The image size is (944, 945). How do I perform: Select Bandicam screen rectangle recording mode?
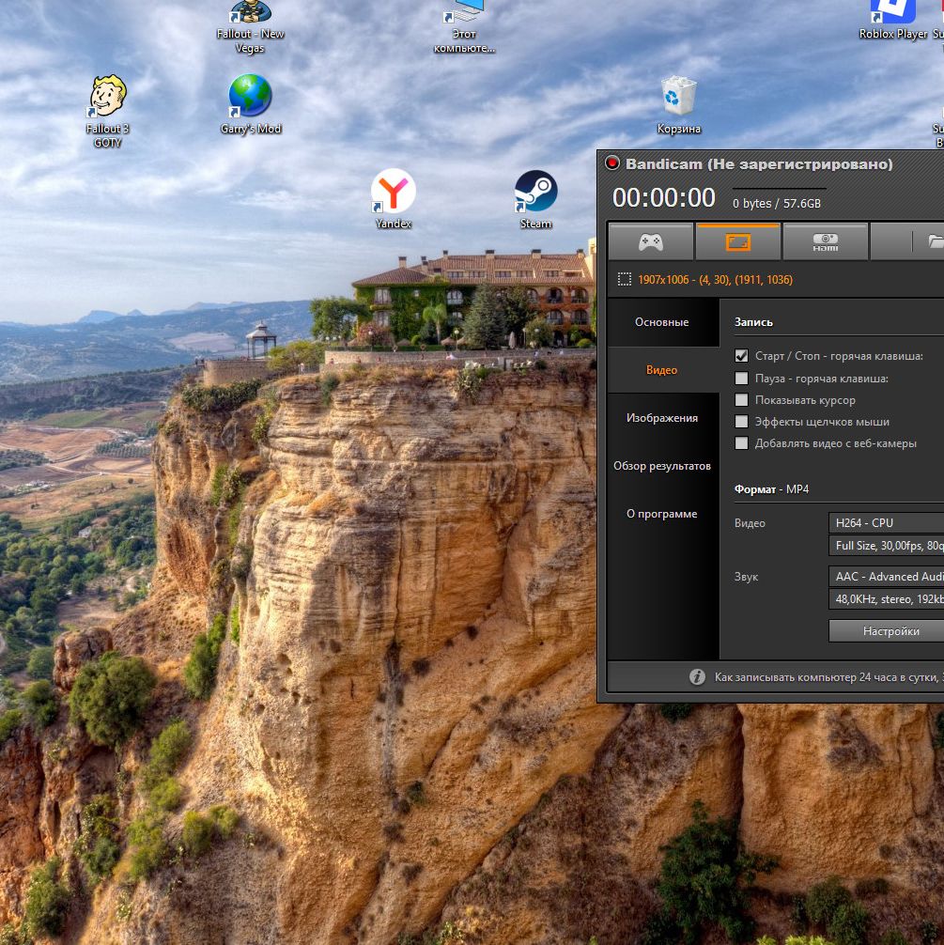[738, 242]
